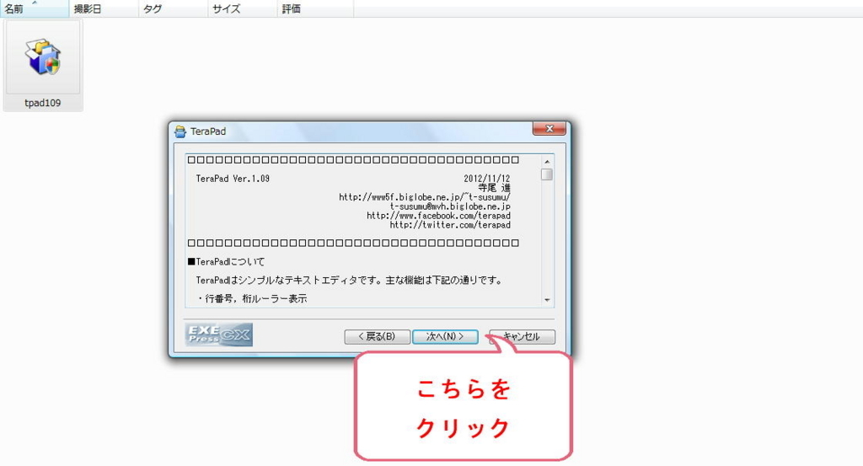Click the EXEpress CX logo
This screenshot has width=863, height=466.
click(x=219, y=335)
